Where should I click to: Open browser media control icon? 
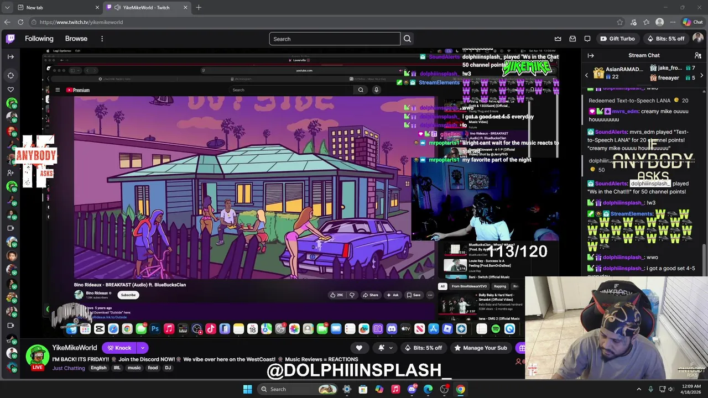point(633,22)
